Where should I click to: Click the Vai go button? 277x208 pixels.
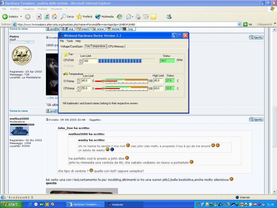247,24
